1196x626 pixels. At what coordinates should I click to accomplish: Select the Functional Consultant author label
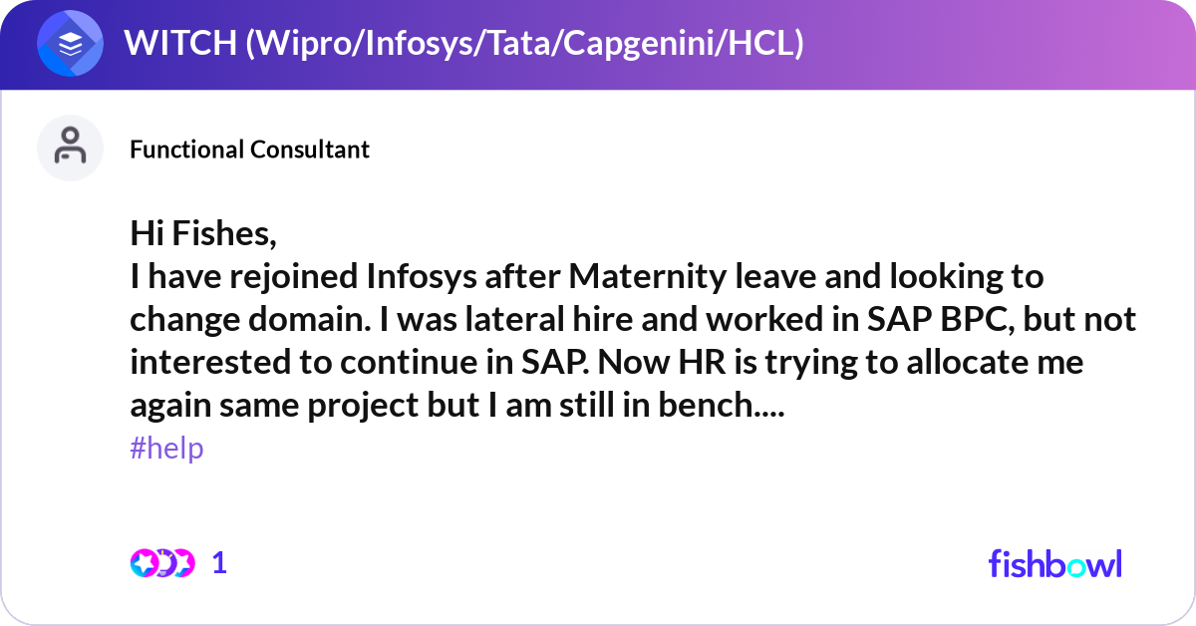click(x=249, y=150)
